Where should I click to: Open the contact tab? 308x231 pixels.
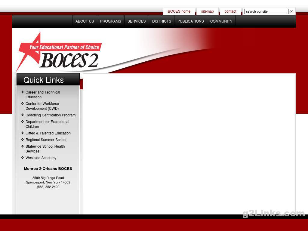click(x=230, y=11)
